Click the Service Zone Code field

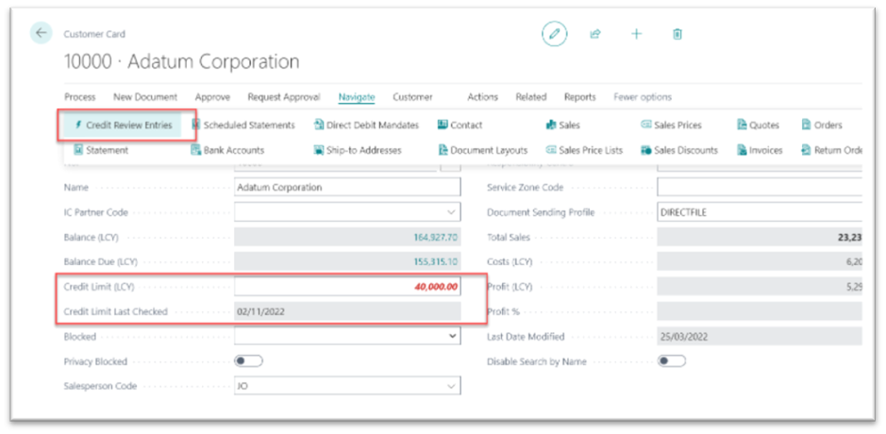click(760, 188)
